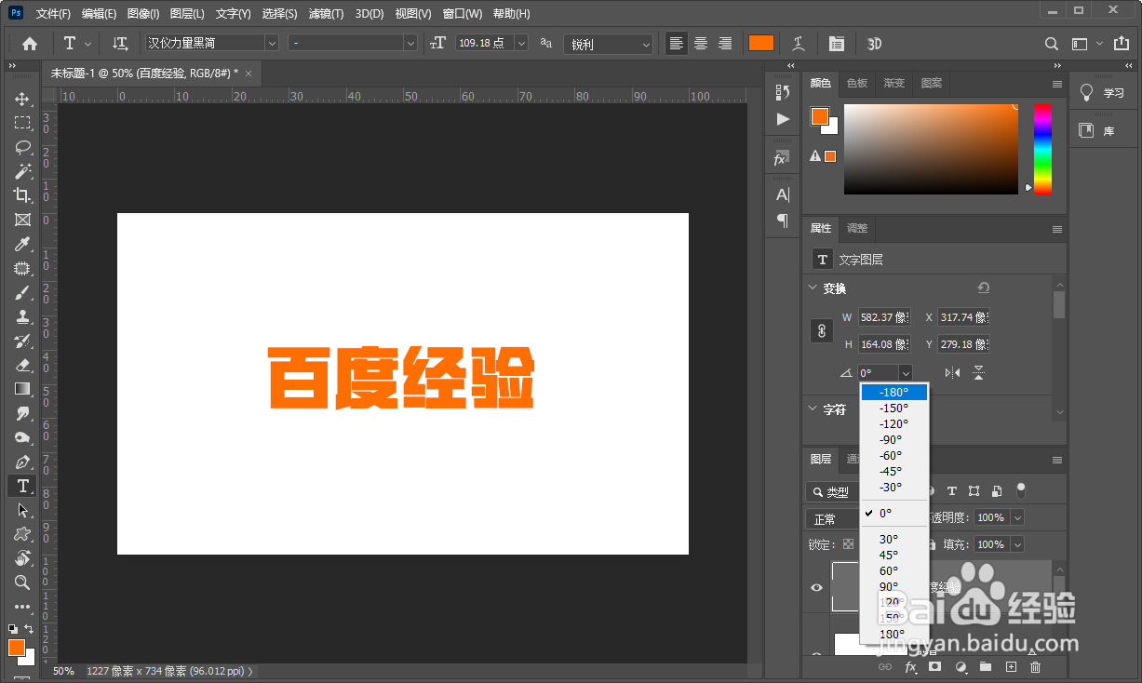Viewport: 1142px width, 683px height.
Task: Choose 45° from angle list
Action: (893, 556)
